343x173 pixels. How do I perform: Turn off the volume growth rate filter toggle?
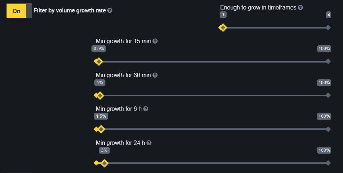19,11
